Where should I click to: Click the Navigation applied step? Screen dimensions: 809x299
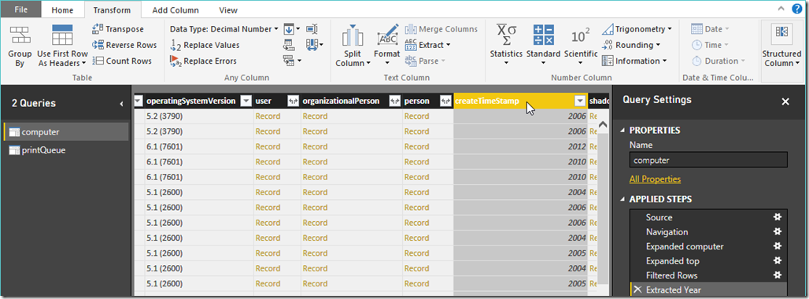[709, 231]
